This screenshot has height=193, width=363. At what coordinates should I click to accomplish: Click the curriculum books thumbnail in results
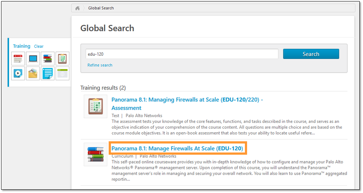pyautogui.click(x=96, y=154)
